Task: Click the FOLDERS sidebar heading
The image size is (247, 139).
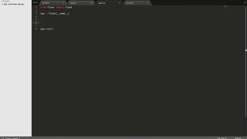Action: (x=5, y=1)
